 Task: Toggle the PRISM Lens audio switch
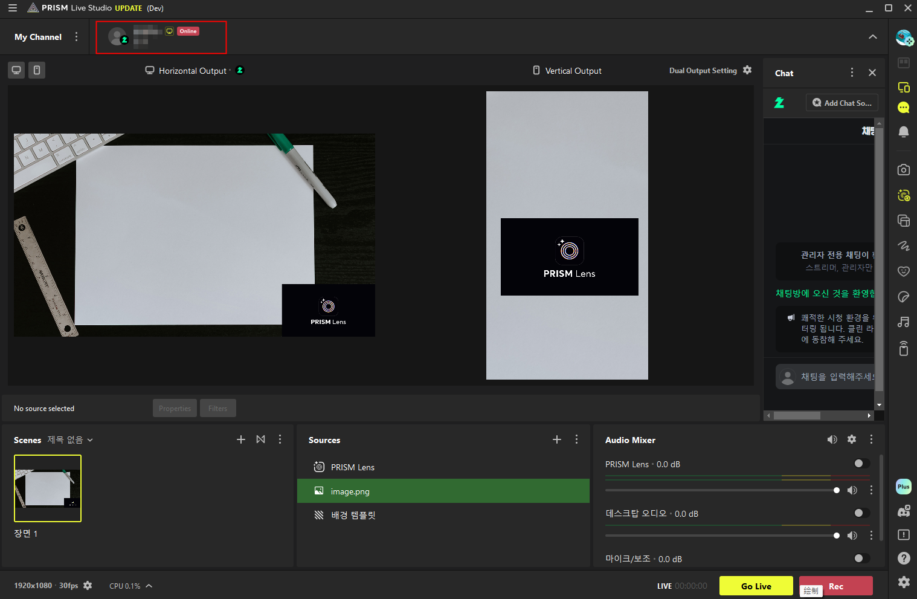pyautogui.click(x=861, y=464)
